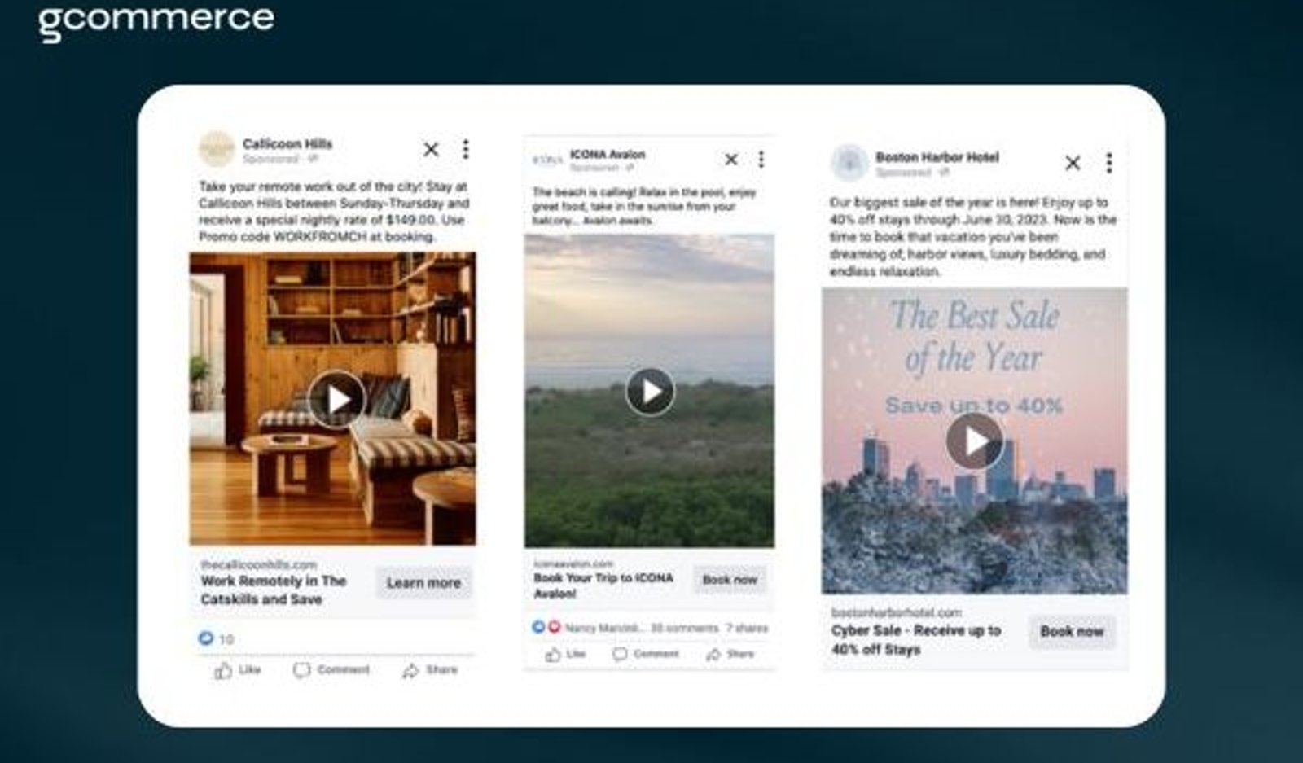Click headline Book Your Trip to ICONA Avalon

603,585
